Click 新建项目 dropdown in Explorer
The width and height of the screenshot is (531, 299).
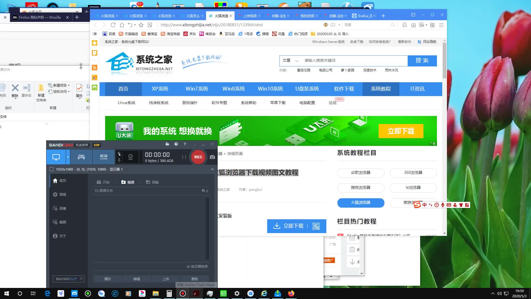(x=59, y=85)
